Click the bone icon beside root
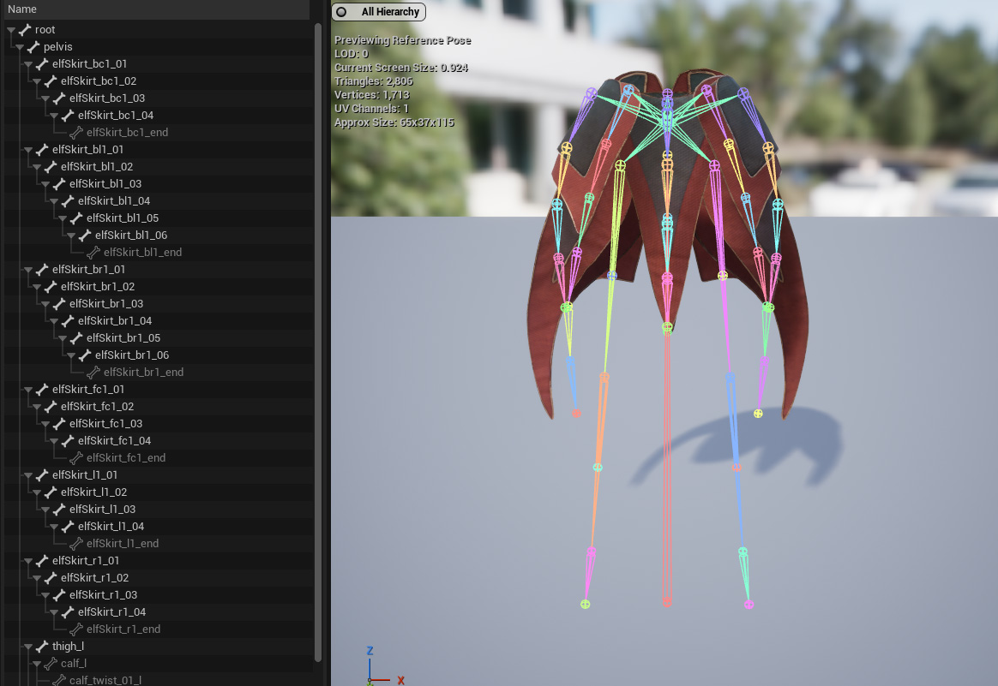 (25, 30)
